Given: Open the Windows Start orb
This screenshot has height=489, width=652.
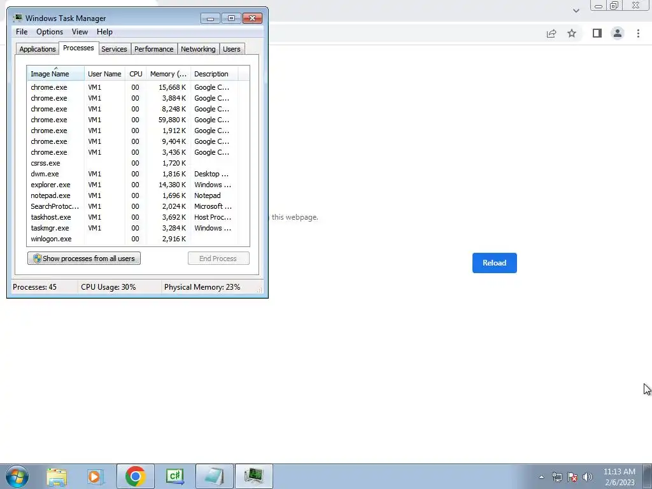Looking at the screenshot, I should pyautogui.click(x=17, y=476).
